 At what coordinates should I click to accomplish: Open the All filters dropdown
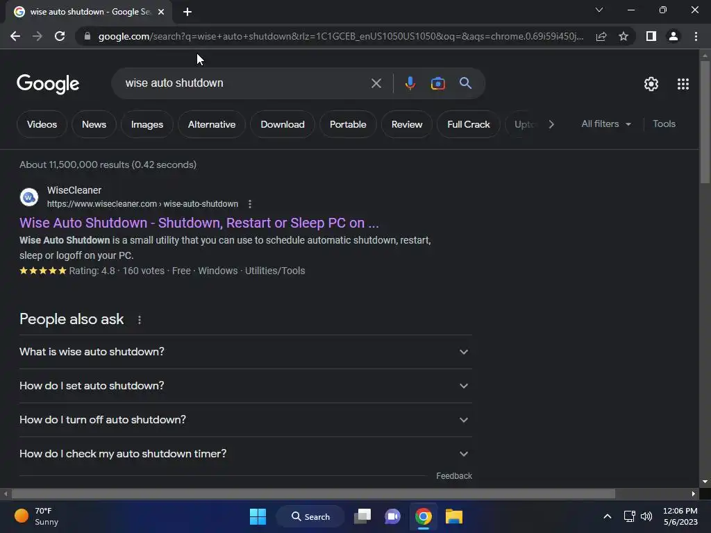click(605, 124)
